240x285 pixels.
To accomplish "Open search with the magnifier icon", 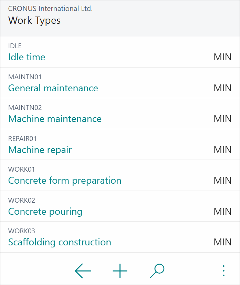I will click(x=157, y=271).
